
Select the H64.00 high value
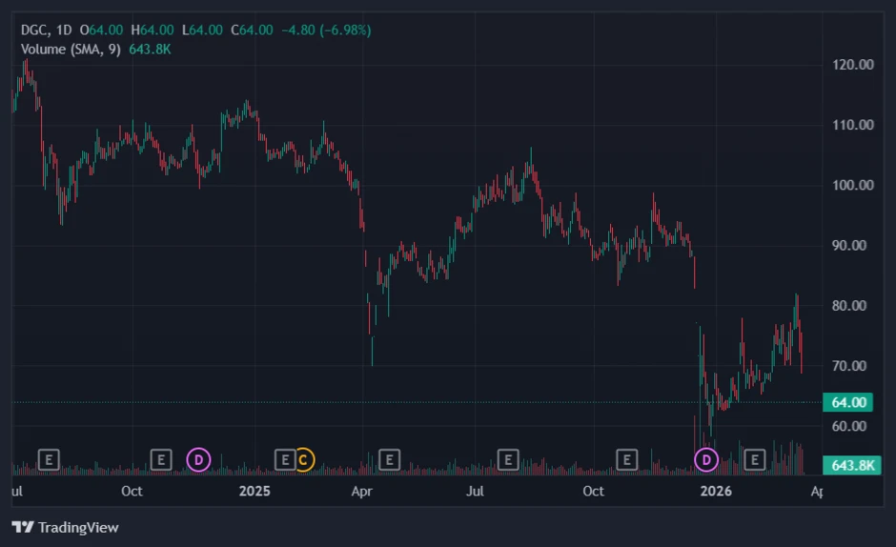coord(152,30)
